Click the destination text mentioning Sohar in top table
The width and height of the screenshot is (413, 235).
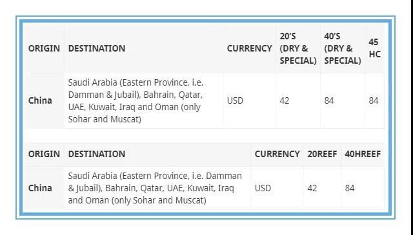[136, 100]
